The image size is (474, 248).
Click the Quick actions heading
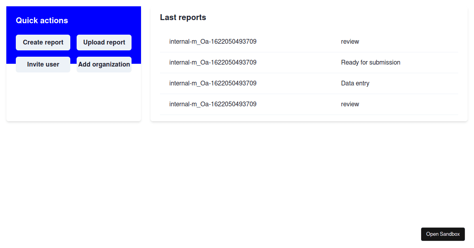tap(42, 20)
